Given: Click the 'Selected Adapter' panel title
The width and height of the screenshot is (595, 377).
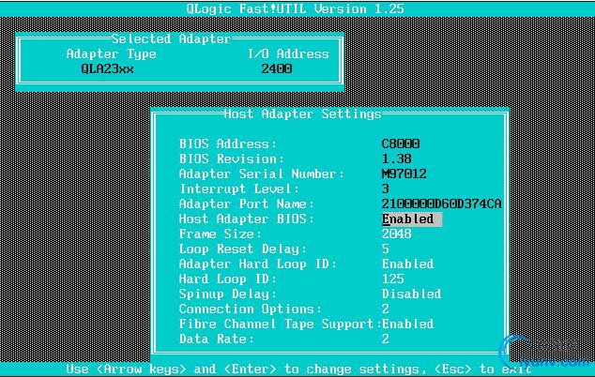Looking at the screenshot, I should (x=171, y=38).
